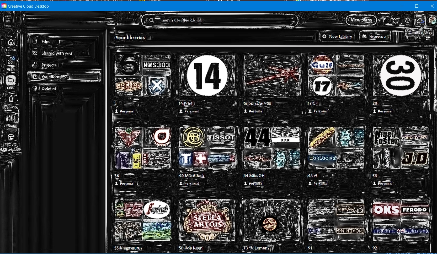Select Deleted in the navigation panel

pos(64,89)
